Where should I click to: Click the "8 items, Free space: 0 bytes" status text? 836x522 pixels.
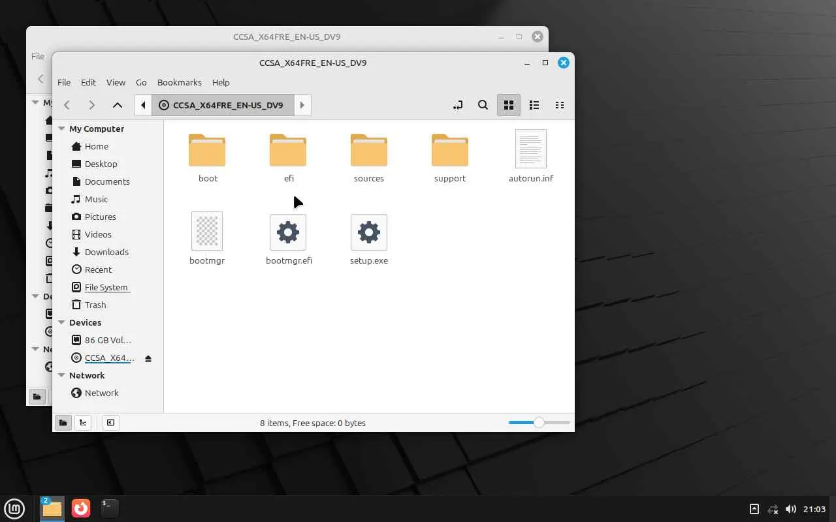(x=313, y=423)
